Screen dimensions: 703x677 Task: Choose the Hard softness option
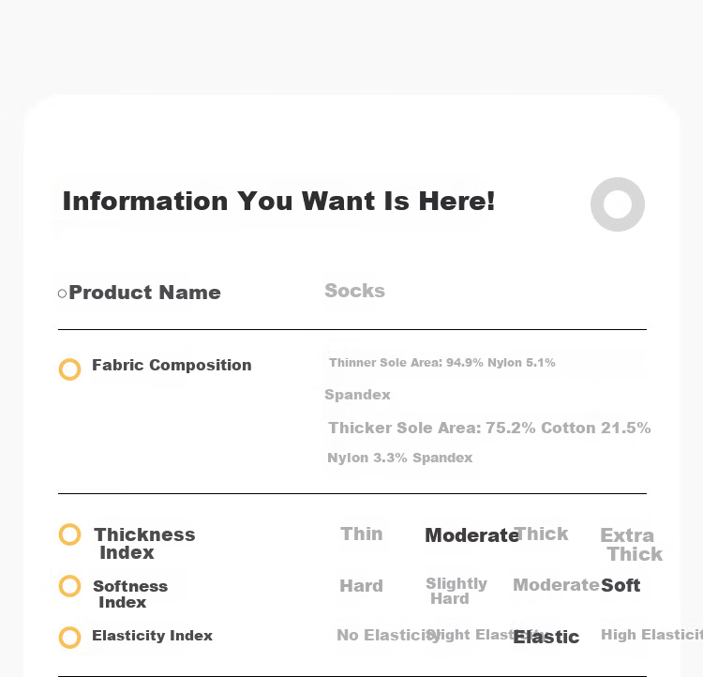pos(362,585)
